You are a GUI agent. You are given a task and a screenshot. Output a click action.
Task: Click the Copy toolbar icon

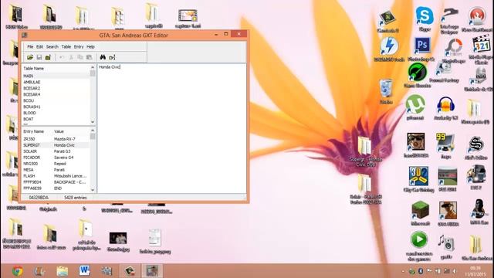(x=80, y=57)
